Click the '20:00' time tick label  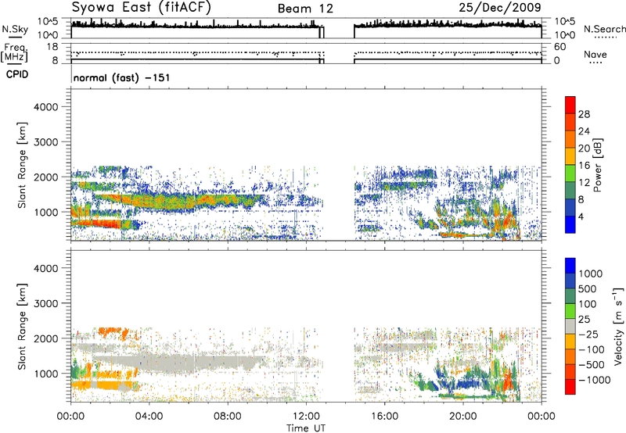click(462, 417)
